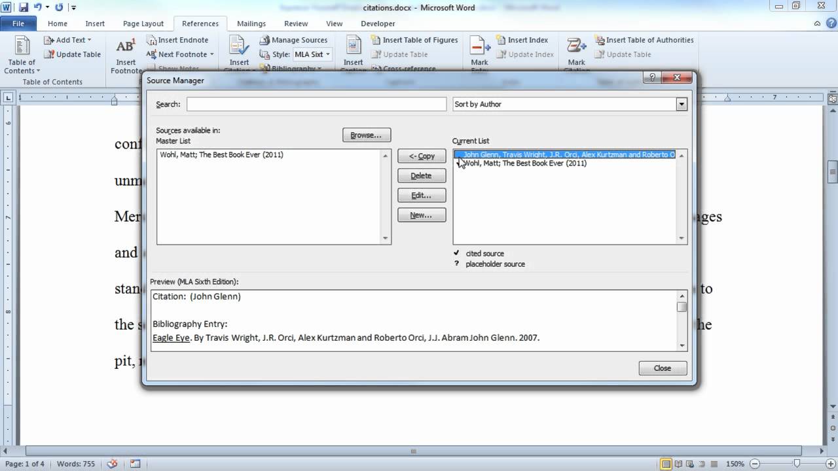Switch to Full Screen Reading view
Viewport: 838px width, 471px height.
pos(678,464)
